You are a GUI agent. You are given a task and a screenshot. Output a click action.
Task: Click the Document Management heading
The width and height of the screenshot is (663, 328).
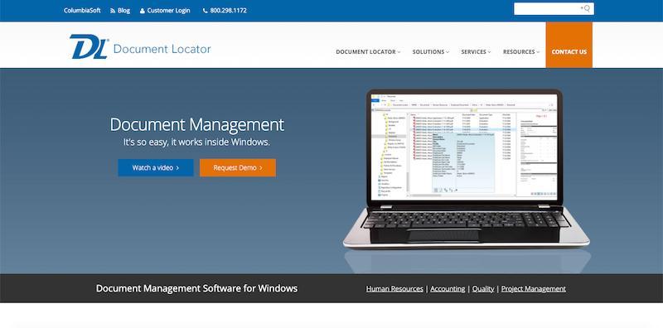pos(197,125)
